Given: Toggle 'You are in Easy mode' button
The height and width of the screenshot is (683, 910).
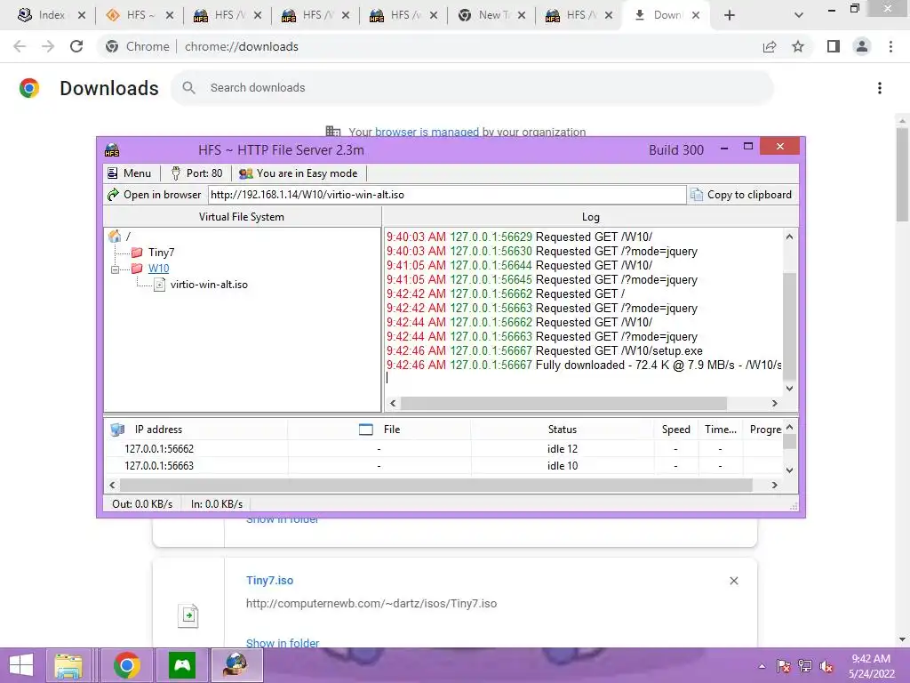Looking at the screenshot, I should [299, 173].
